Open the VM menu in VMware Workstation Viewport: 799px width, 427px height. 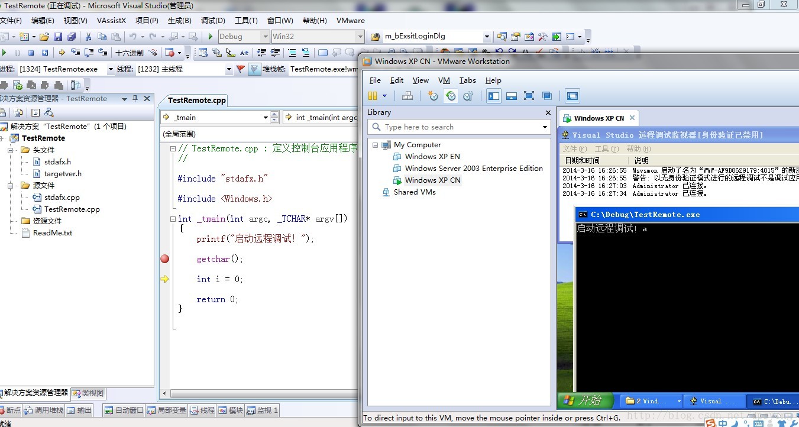point(444,80)
